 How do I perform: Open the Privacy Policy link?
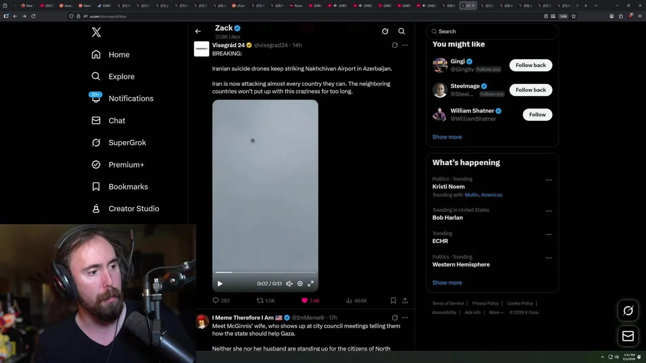coord(485,304)
